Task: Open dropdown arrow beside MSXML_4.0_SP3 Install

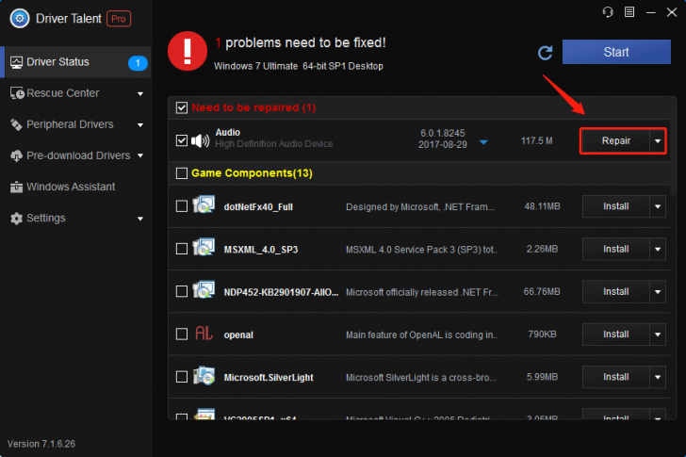Action: (658, 250)
